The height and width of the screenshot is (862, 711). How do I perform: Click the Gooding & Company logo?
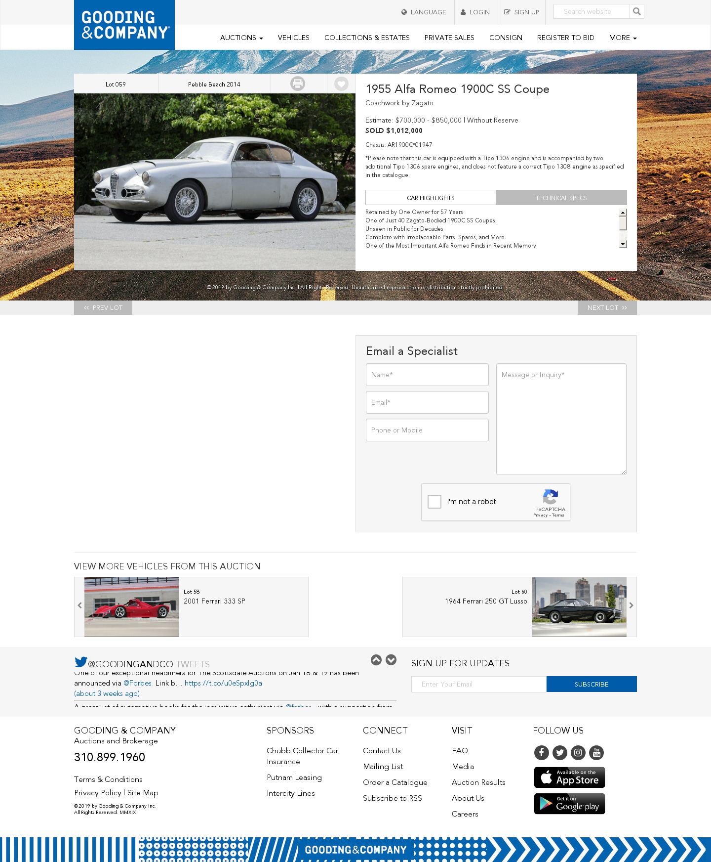124,25
